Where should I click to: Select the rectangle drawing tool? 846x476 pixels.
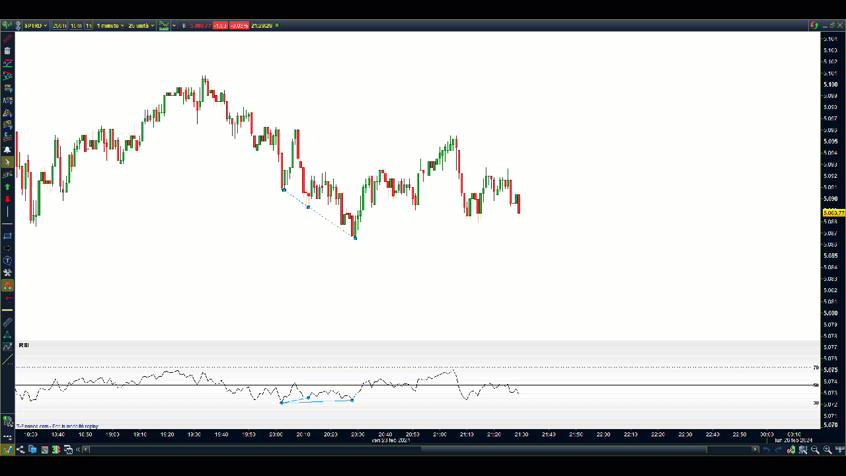pyautogui.click(x=7, y=236)
